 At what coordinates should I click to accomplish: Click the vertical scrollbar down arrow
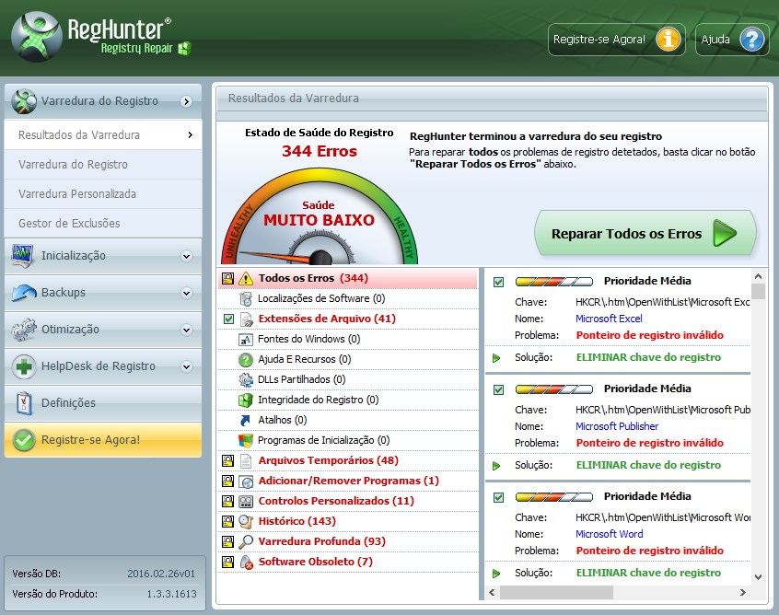click(x=758, y=577)
